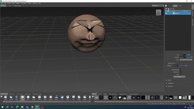Open the Windows menu

point(35,3)
